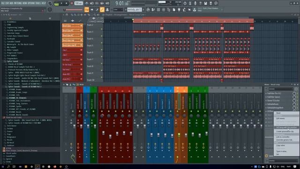Toggle the highlighted orange link icon in toolbar
Image resolution: width=300 pixels, height=169 pixels.
102,9
